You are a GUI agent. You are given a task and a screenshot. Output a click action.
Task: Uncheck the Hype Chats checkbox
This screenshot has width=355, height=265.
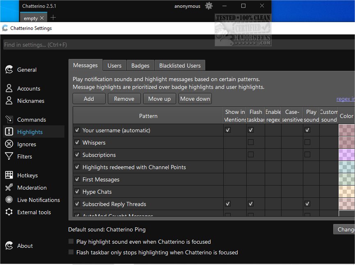tap(77, 192)
